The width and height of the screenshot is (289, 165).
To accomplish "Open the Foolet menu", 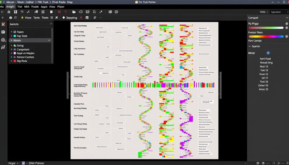I will (35, 6).
